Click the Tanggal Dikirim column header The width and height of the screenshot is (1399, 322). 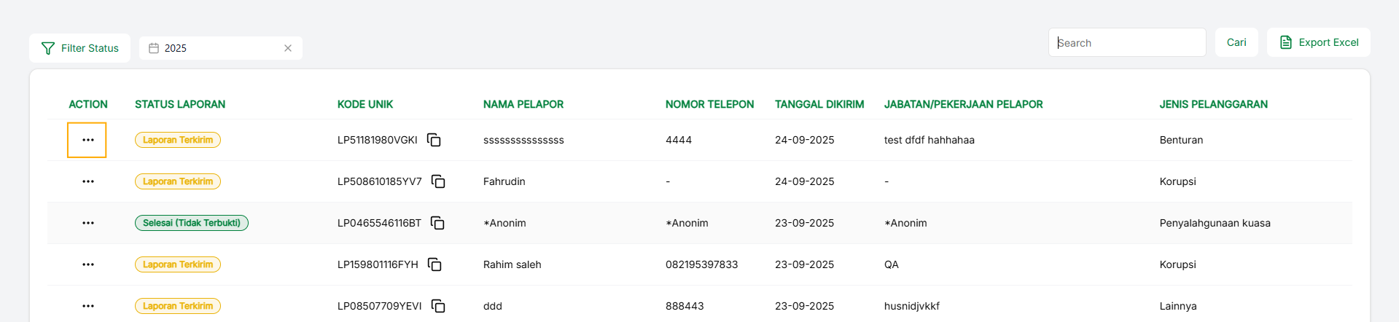point(819,104)
